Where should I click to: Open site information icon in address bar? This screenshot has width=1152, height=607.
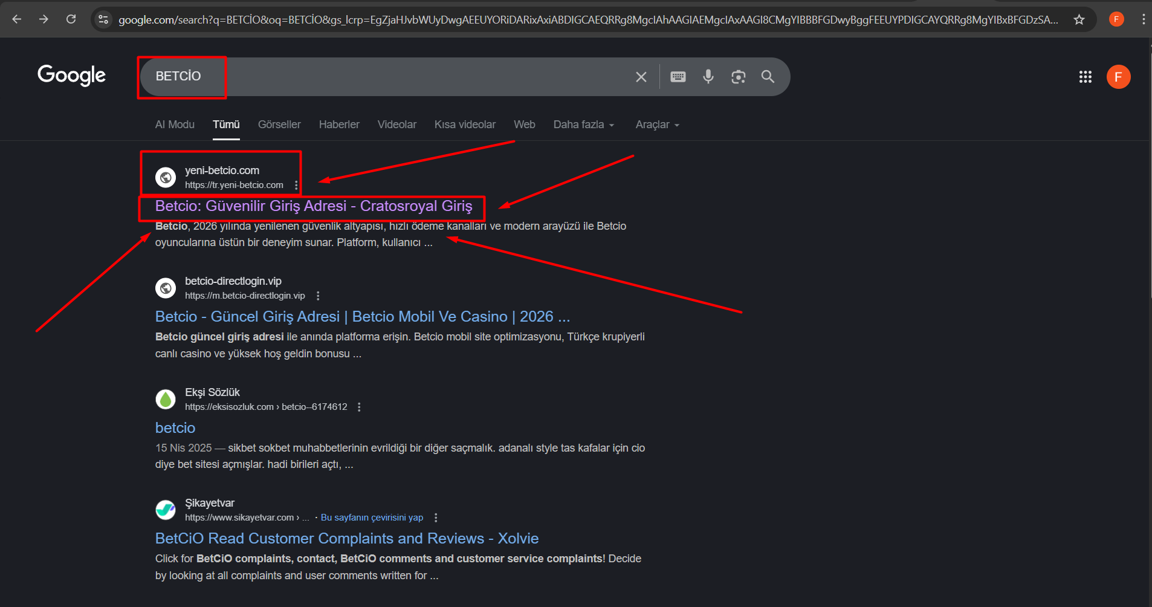(103, 19)
